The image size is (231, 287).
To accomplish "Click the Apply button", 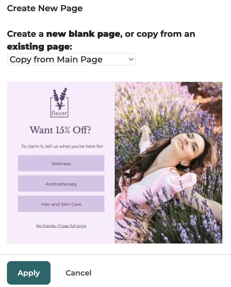I will (29, 273).
